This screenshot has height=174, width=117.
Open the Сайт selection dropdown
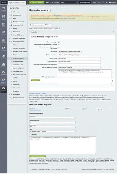[46, 29]
